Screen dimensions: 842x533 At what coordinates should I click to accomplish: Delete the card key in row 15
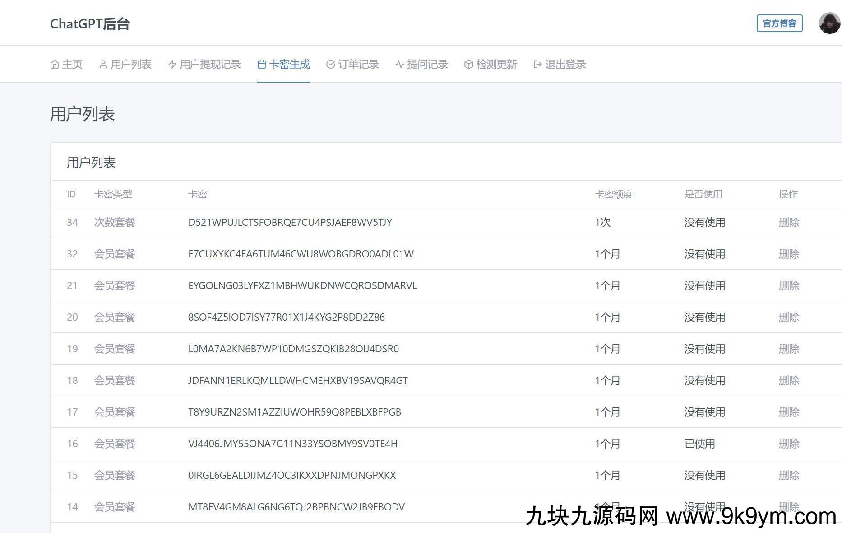[788, 475]
